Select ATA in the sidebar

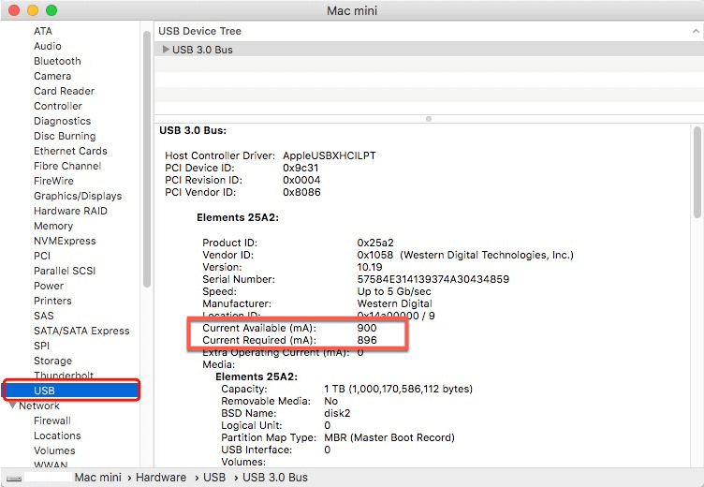tap(43, 31)
